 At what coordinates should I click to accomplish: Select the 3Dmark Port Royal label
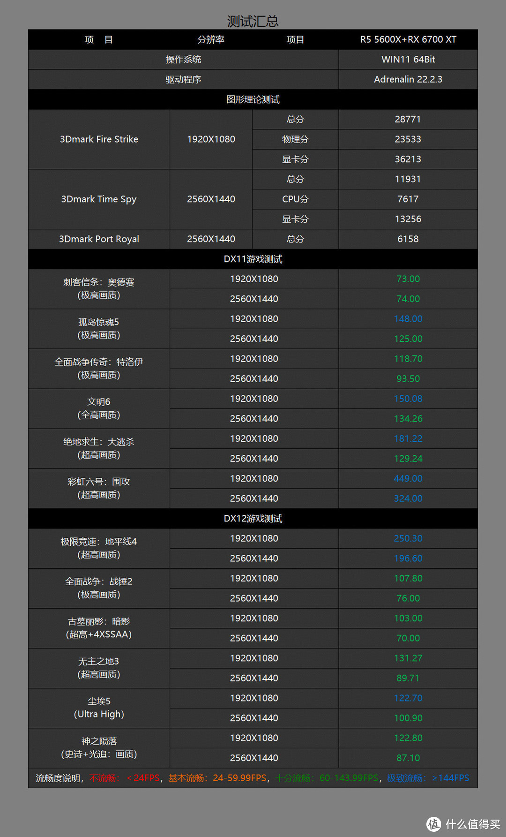point(99,239)
